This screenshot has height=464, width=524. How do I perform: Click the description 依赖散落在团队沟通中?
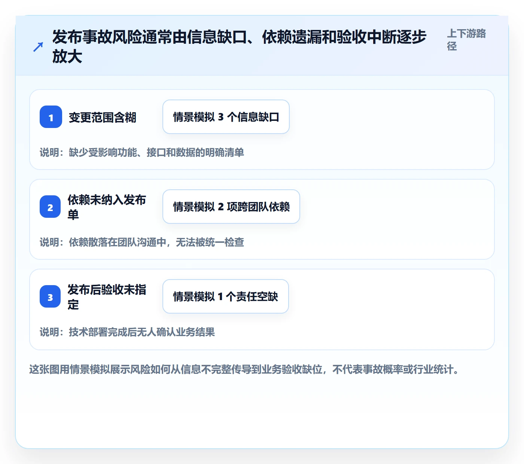[142, 242]
